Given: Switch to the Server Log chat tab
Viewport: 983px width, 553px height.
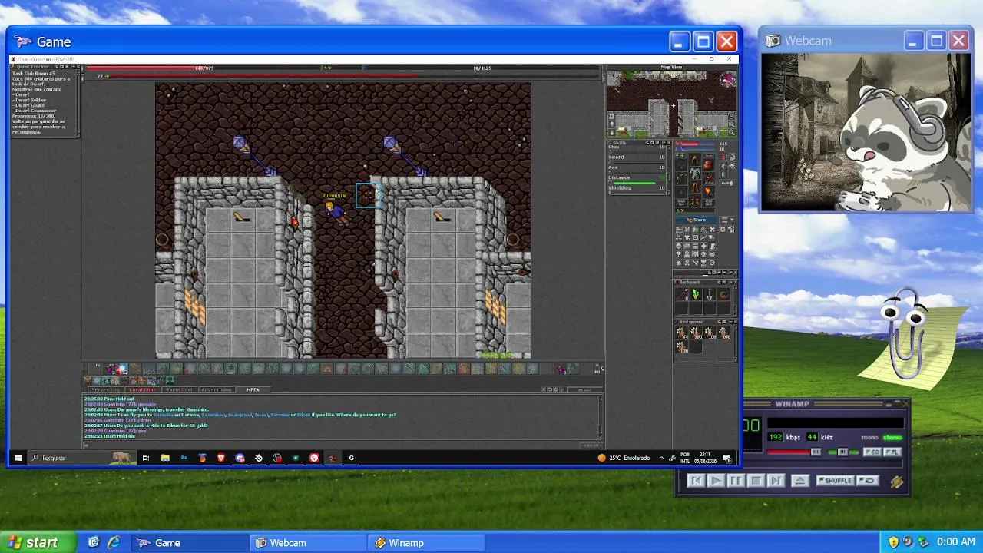Looking at the screenshot, I should 106,390.
